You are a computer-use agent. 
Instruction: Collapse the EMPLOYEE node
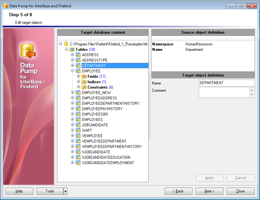pos(72,71)
